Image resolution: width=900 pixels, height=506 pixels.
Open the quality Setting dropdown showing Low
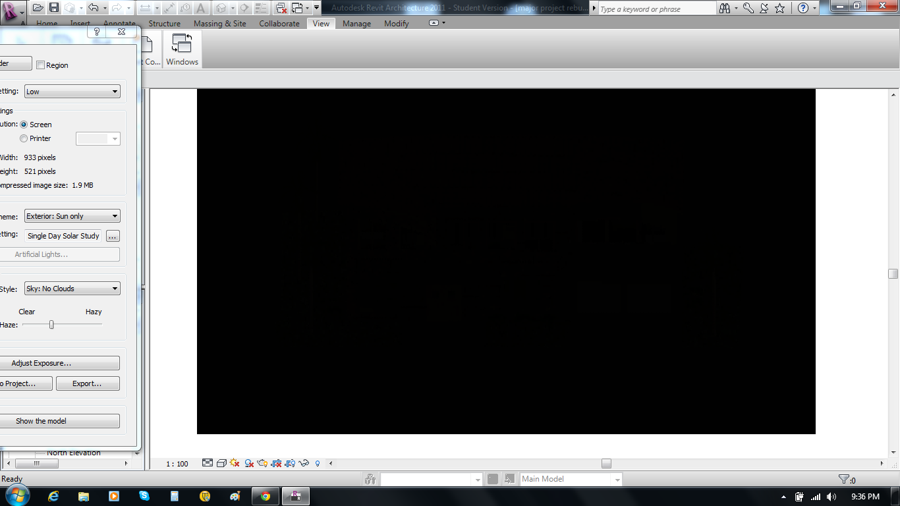coord(72,92)
